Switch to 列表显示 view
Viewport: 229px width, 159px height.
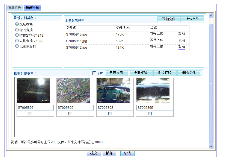[x=116, y=73]
